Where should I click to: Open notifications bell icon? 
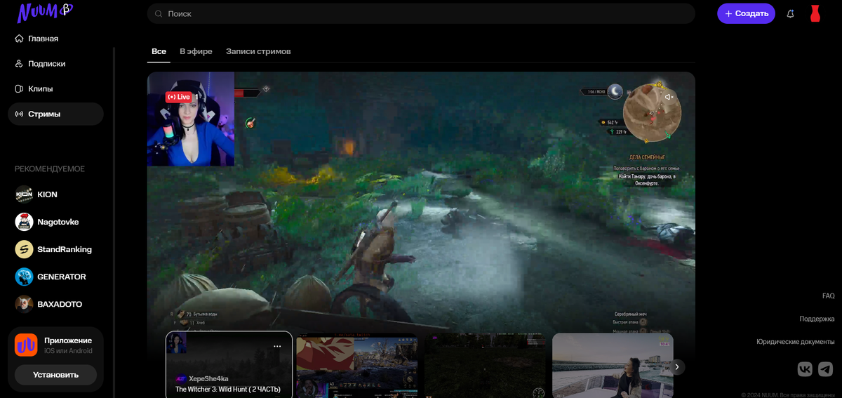click(x=791, y=13)
